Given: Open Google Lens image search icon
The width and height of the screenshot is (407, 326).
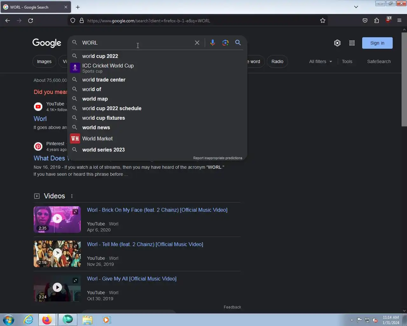Looking at the screenshot, I should [225, 43].
